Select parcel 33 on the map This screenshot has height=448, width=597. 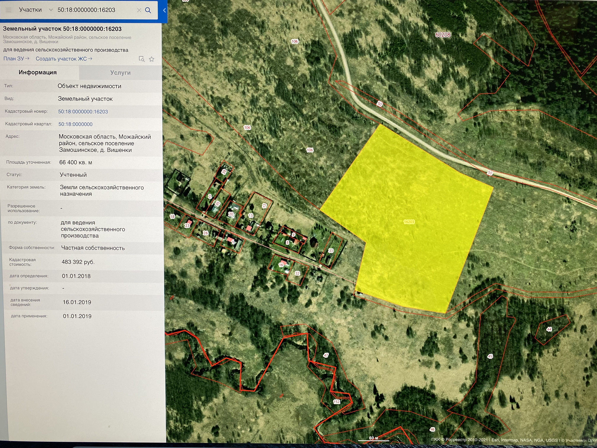pos(331,251)
